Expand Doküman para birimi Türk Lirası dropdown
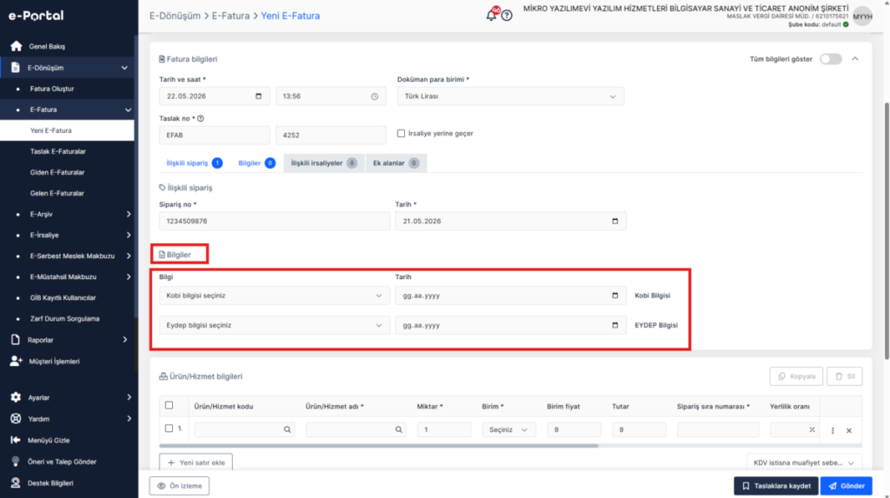Viewport: 890px width, 498px height. (510, 96)
